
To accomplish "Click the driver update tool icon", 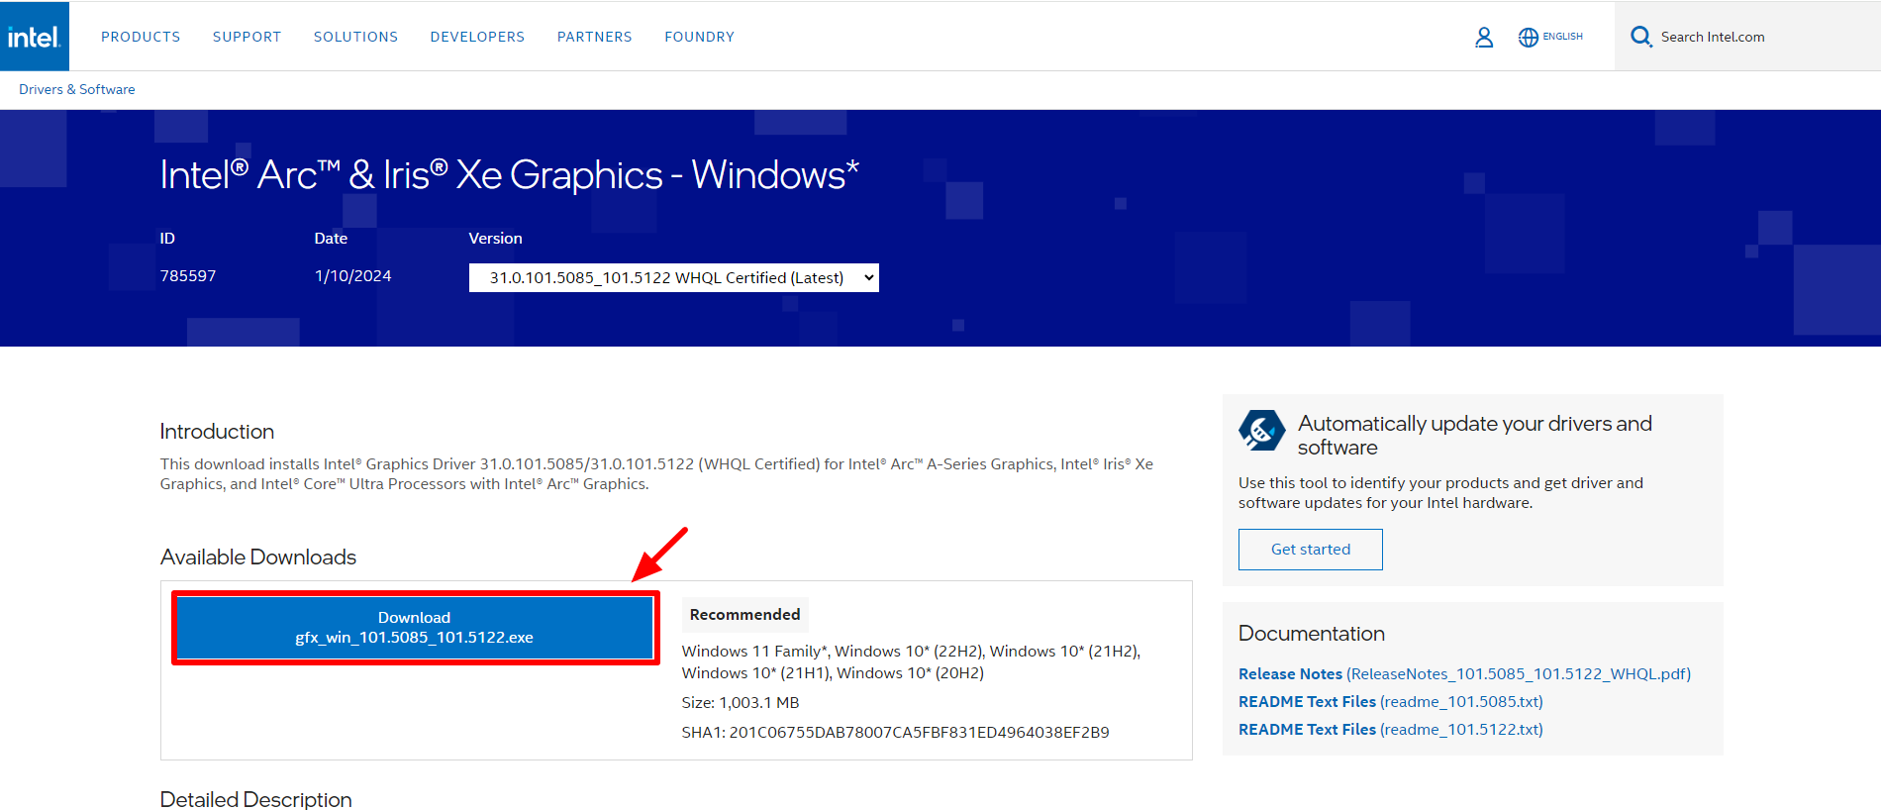I will pos(1261,431).
